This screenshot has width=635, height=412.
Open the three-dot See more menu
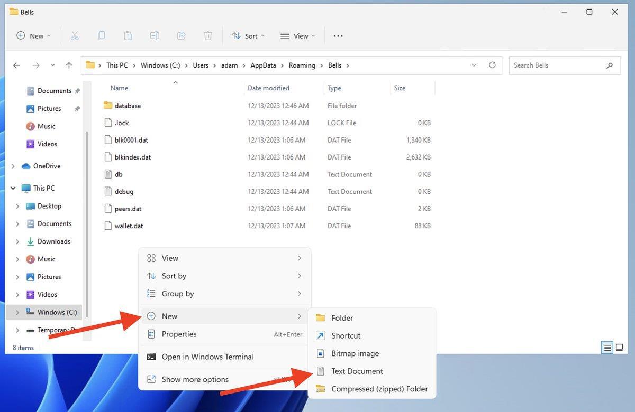(x=338, y=36)
